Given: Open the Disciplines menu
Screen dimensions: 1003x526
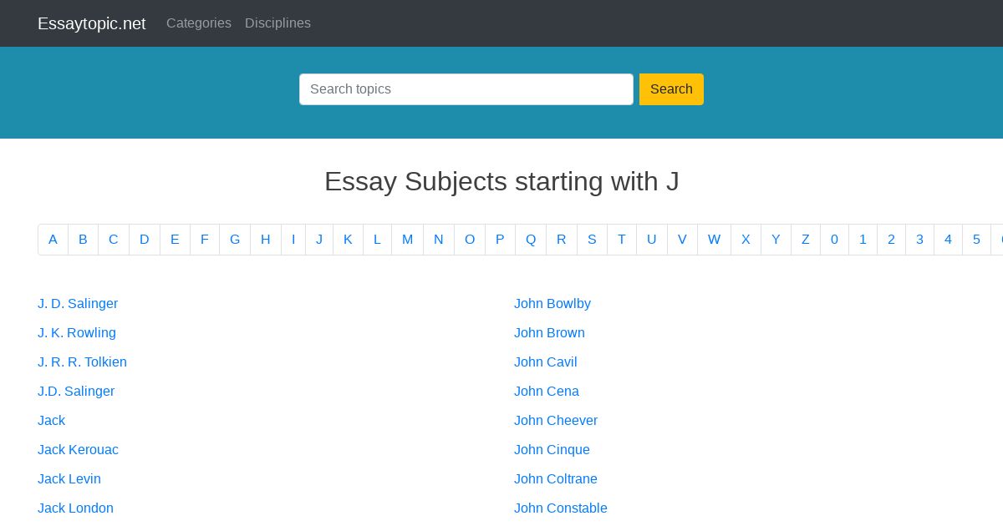Looking at the screenshot, I should click(x=277, y=23).
